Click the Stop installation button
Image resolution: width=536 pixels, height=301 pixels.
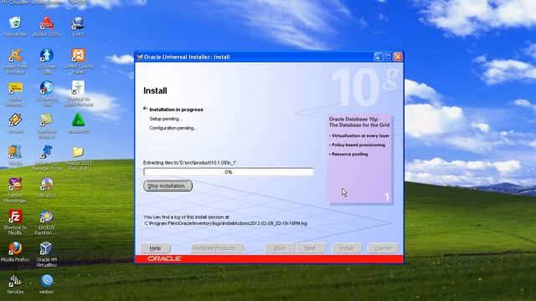click(167, 186)
